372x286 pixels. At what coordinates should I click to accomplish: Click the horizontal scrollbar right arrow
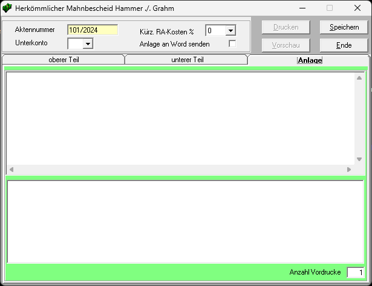[x=348, y=170]
